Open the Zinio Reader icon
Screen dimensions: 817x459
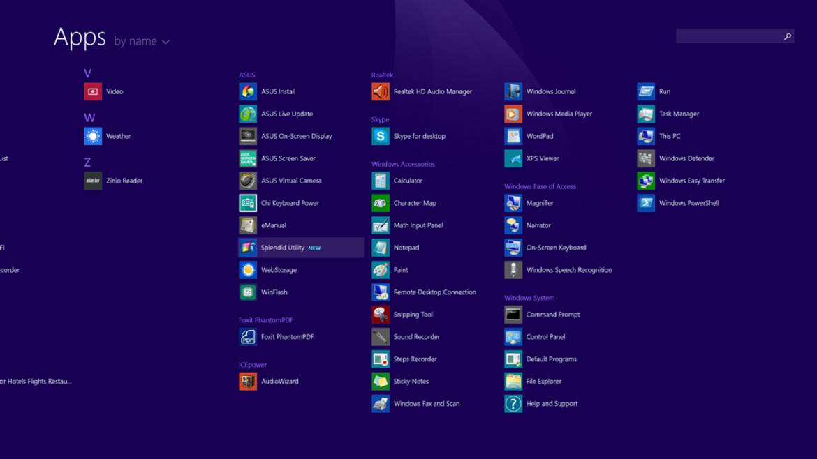coord(93,181)
